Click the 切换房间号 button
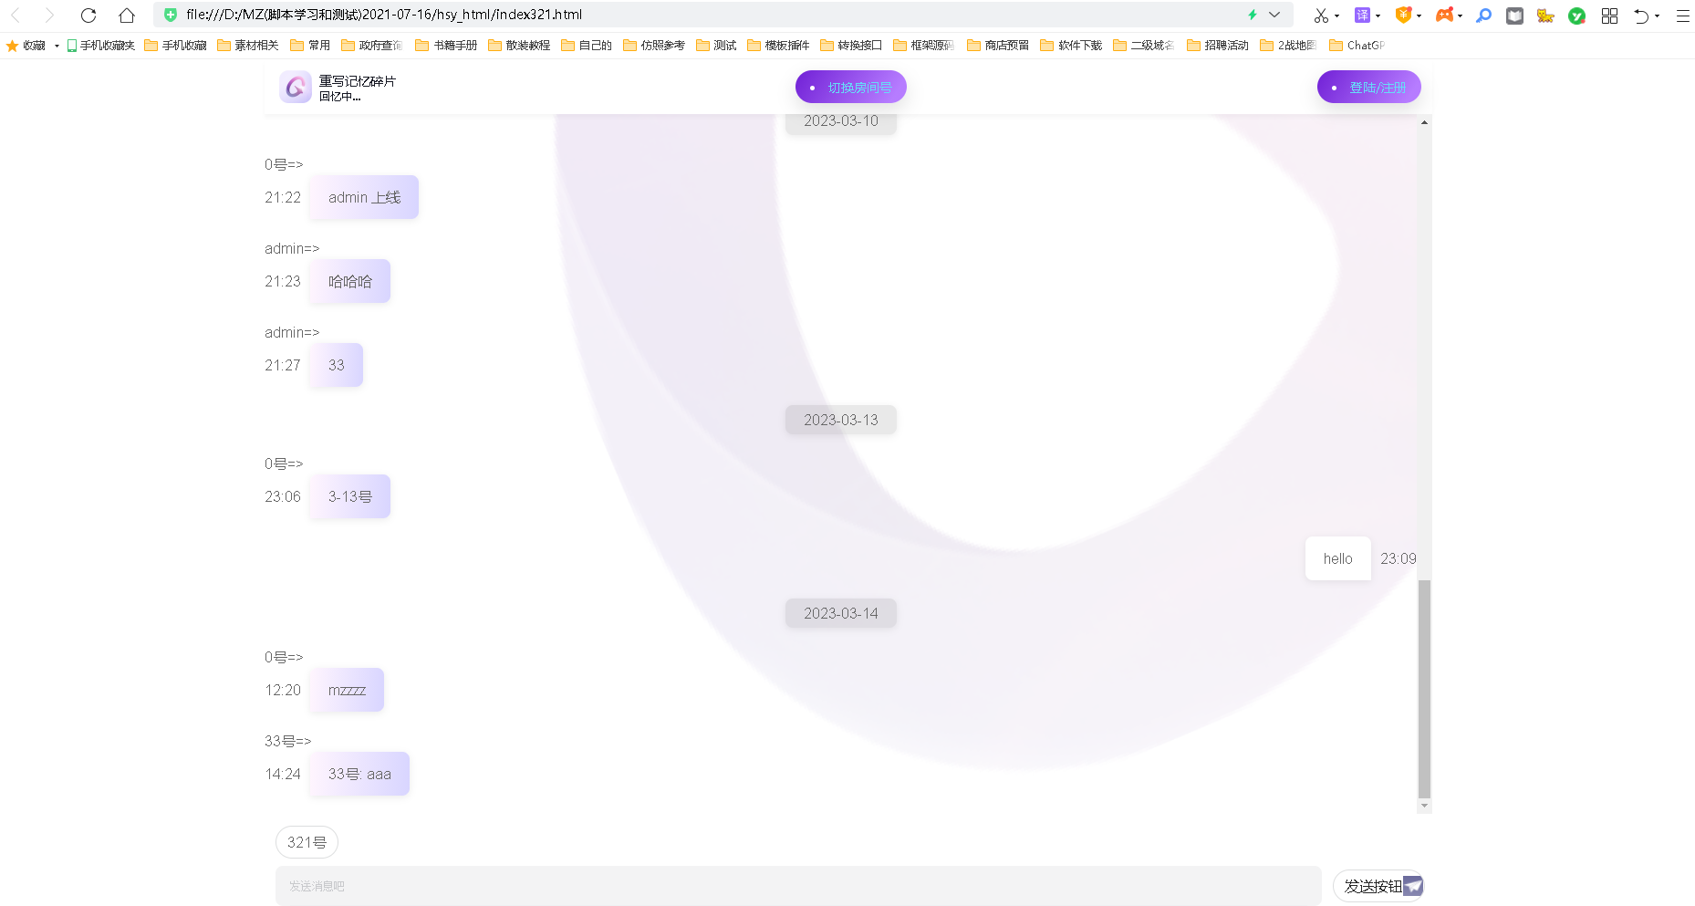This screenshot has width=1695, height=906. 851,88
